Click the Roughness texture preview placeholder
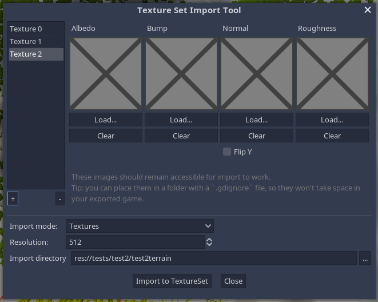This screenshot has width=378, height=302. [x=332, y=74]
